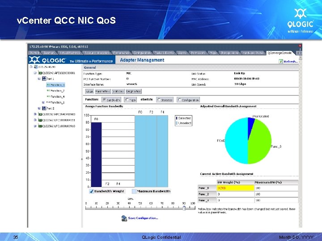Open the Alarms tab
Viewport: 322px width, 241px height.
click(182, 53)
